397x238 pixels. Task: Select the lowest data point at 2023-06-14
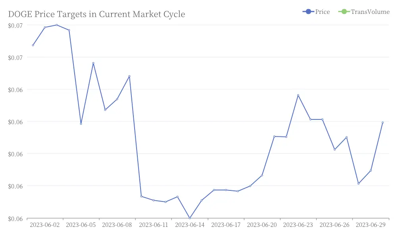click(190, 218)
